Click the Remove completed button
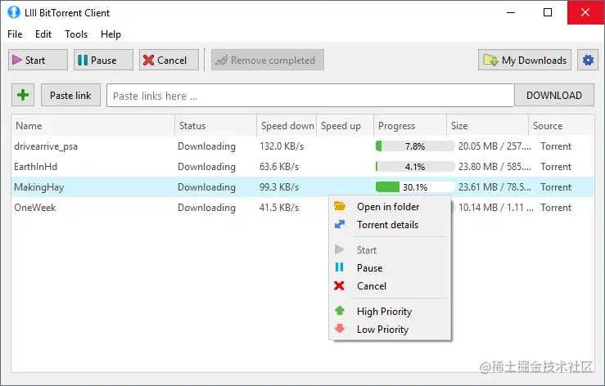This screenshot has width=605, height=386. 268,61
